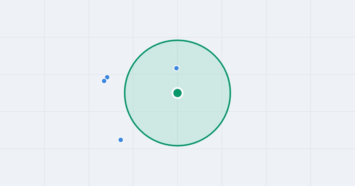Screen dimensions: 355x186
Task: Click the topmost point of the green circle outline
Action: [177, 40]
